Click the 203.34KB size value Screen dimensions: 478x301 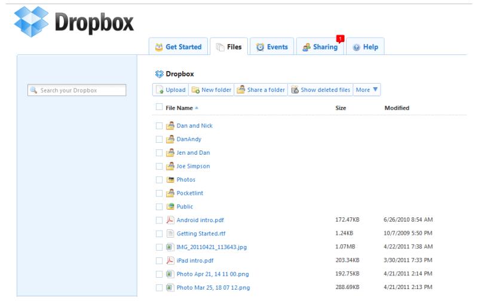click(x=347, y=260)
